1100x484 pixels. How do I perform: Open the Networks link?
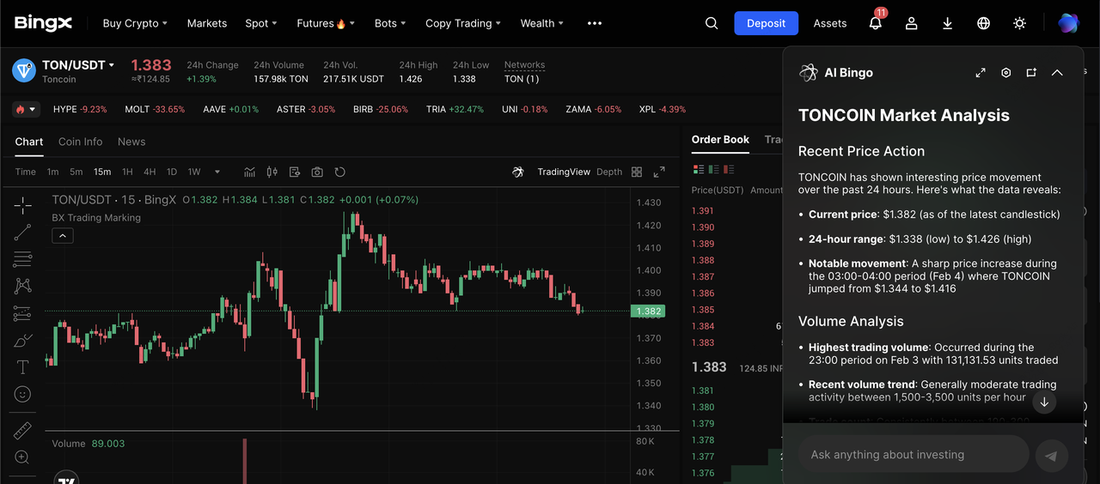pos(524,65)
